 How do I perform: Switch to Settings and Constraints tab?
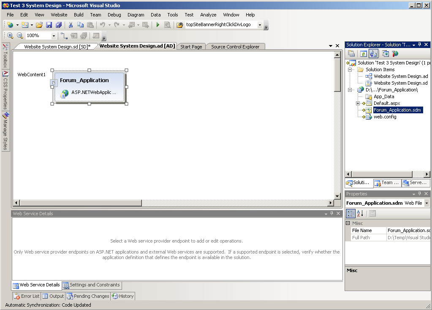coord(92,285)
